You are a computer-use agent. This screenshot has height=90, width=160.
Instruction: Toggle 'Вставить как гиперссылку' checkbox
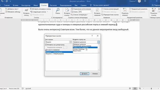pos(46,45)
